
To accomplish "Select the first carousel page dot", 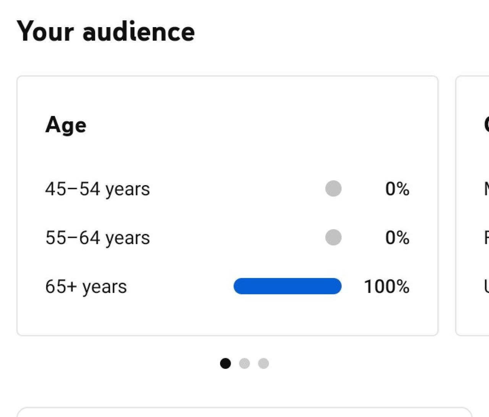I will pyautogui.click(x=225, y=363).
